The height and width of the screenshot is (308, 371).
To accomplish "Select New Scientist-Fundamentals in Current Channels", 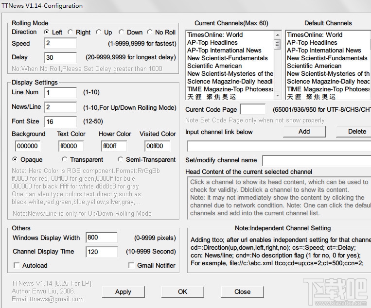I will pyautogui.click(x=230, y=58).
